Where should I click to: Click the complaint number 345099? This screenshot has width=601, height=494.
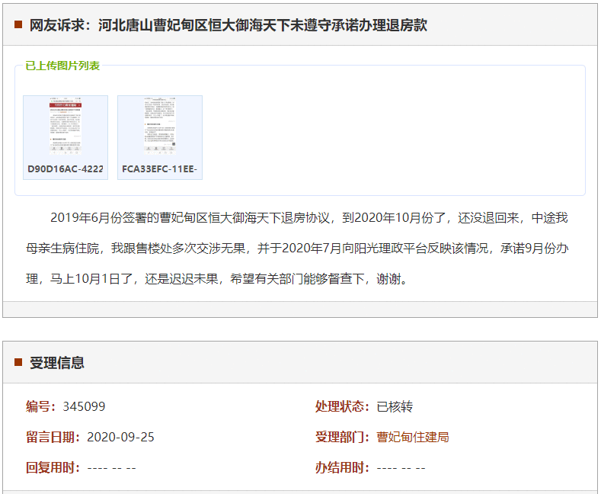coord(84,406)
